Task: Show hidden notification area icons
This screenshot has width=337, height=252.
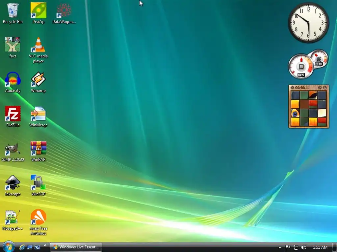Action: pos(280,247)
